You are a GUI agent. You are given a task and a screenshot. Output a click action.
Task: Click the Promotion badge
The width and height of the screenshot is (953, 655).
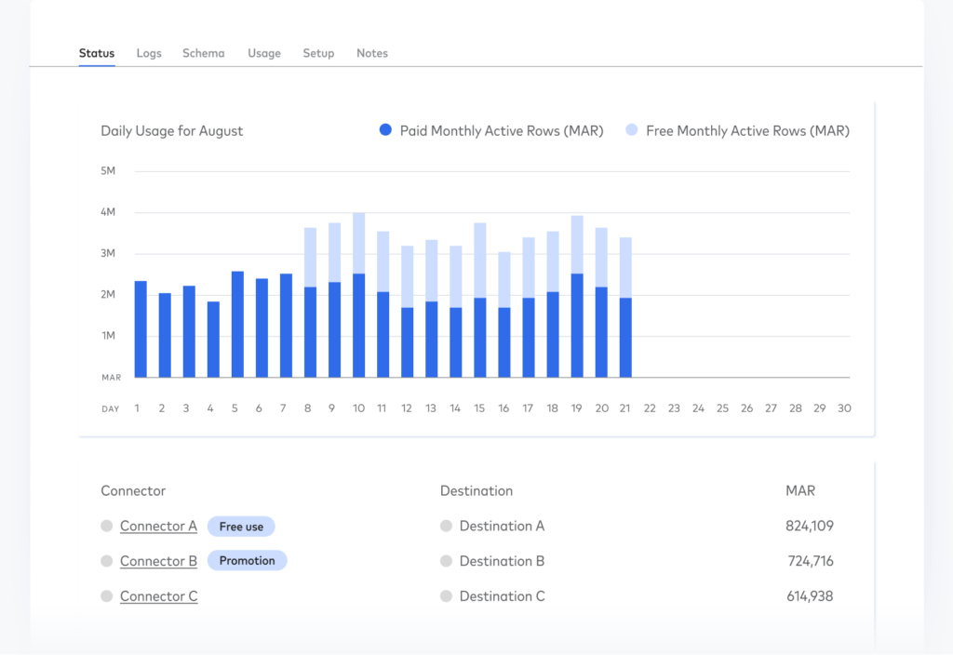(x=247, y=561)
